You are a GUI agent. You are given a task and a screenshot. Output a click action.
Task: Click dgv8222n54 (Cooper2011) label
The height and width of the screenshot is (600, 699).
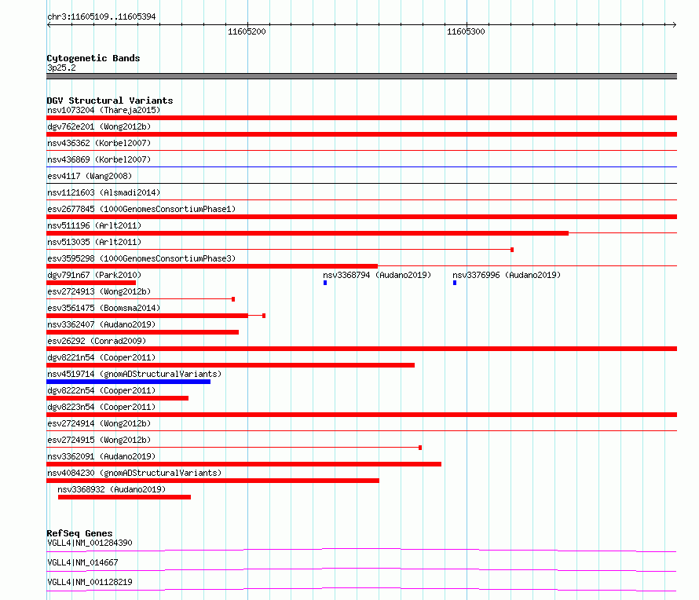[101, 390]
